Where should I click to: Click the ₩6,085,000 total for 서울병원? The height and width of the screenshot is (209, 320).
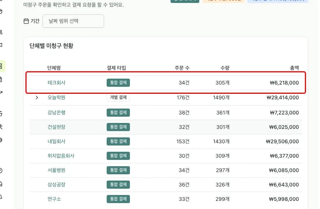[284, 170]
